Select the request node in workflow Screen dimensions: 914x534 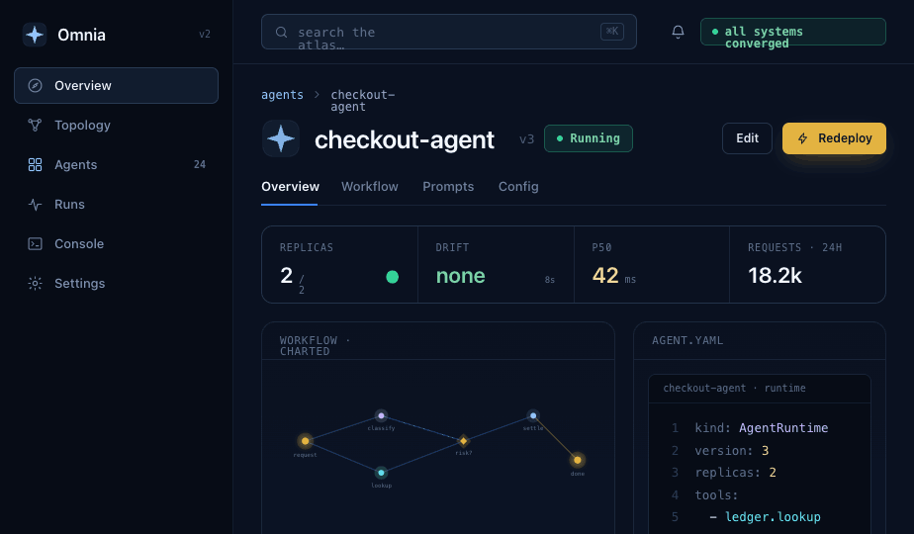click(305, 441)
